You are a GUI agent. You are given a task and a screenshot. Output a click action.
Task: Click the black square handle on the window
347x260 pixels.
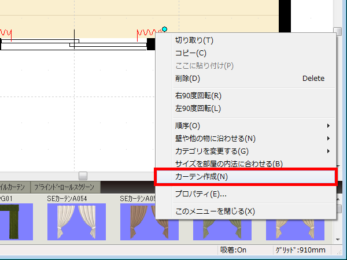[x=151, y=44]
